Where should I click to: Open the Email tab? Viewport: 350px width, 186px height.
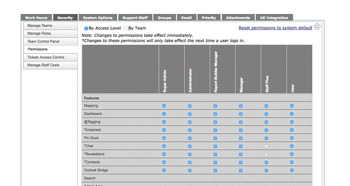187,17
